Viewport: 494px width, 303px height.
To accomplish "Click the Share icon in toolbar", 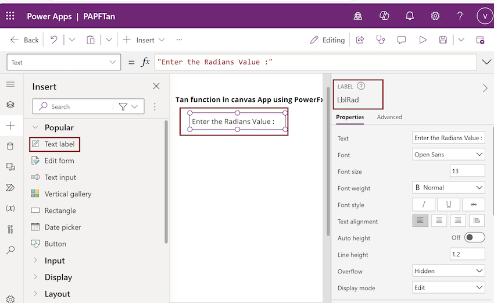I will tap(360, 40).
